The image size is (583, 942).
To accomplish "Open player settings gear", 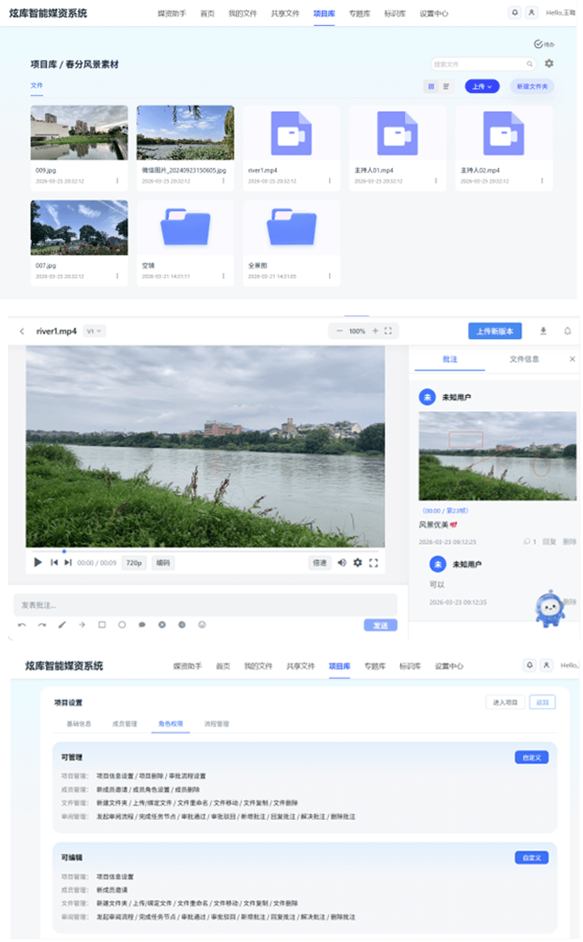I will pos(357,562).
